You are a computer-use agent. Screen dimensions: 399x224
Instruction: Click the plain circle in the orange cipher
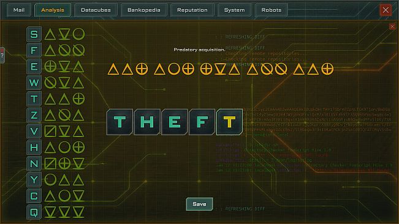click(x=174, y=69)
